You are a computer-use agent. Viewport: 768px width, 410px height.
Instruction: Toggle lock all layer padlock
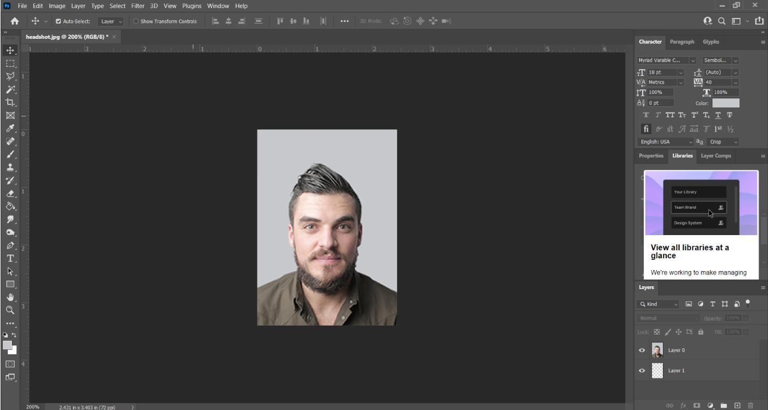pos(701,332)
